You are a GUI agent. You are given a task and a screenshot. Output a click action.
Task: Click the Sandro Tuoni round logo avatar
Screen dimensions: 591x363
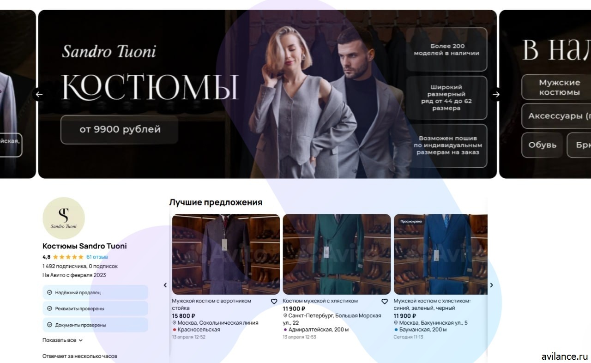[x=64, y=218]
